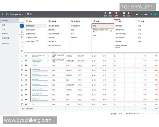Tick the checkbox for the view item row
This screenshot has height=127, width=159.
tap(22, 75)
